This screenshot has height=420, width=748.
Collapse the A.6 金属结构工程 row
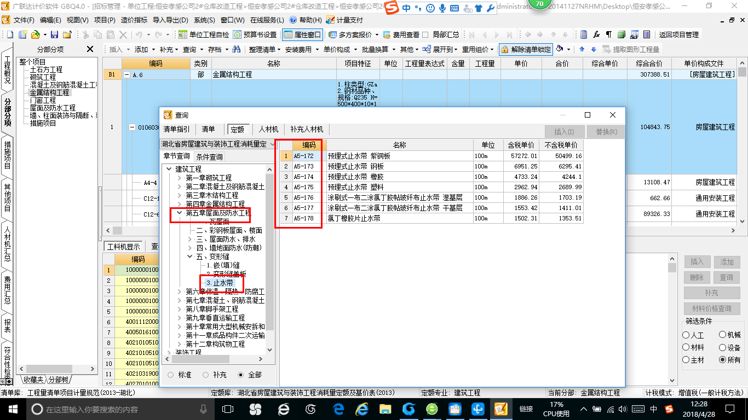pos(127,75)
